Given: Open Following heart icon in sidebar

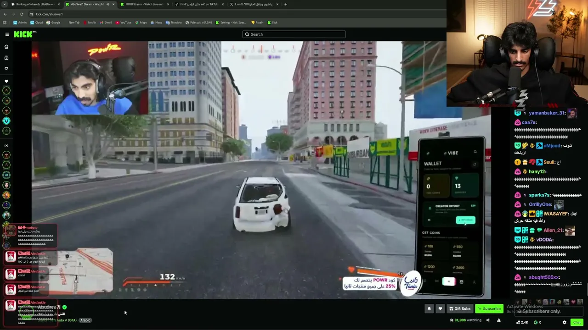Looking at the screenshot, I should point(6,69).
